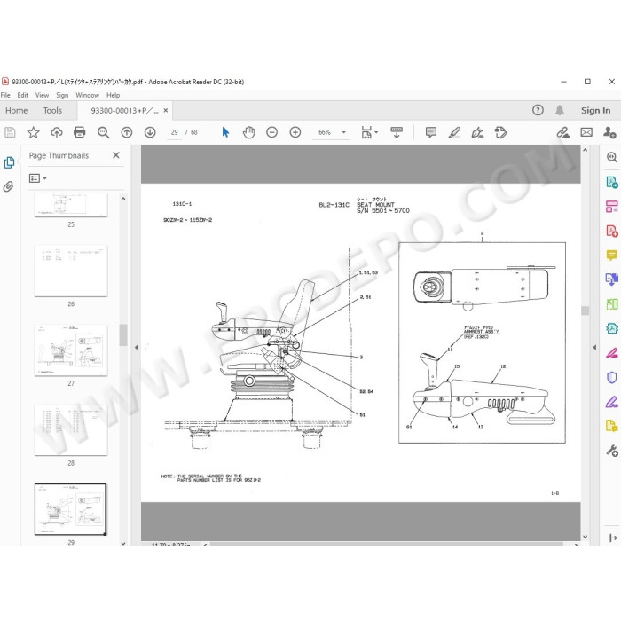
Task: Switch to the Tools tab
Action: 52,111
